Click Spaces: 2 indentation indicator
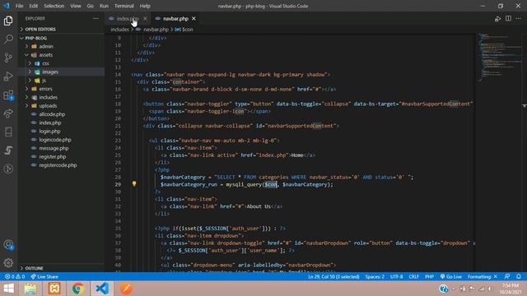The image size is (527, 296). (375, 276)
